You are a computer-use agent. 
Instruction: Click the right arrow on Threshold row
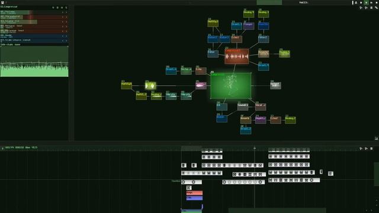pyautogui.click(x=66, y=17)
